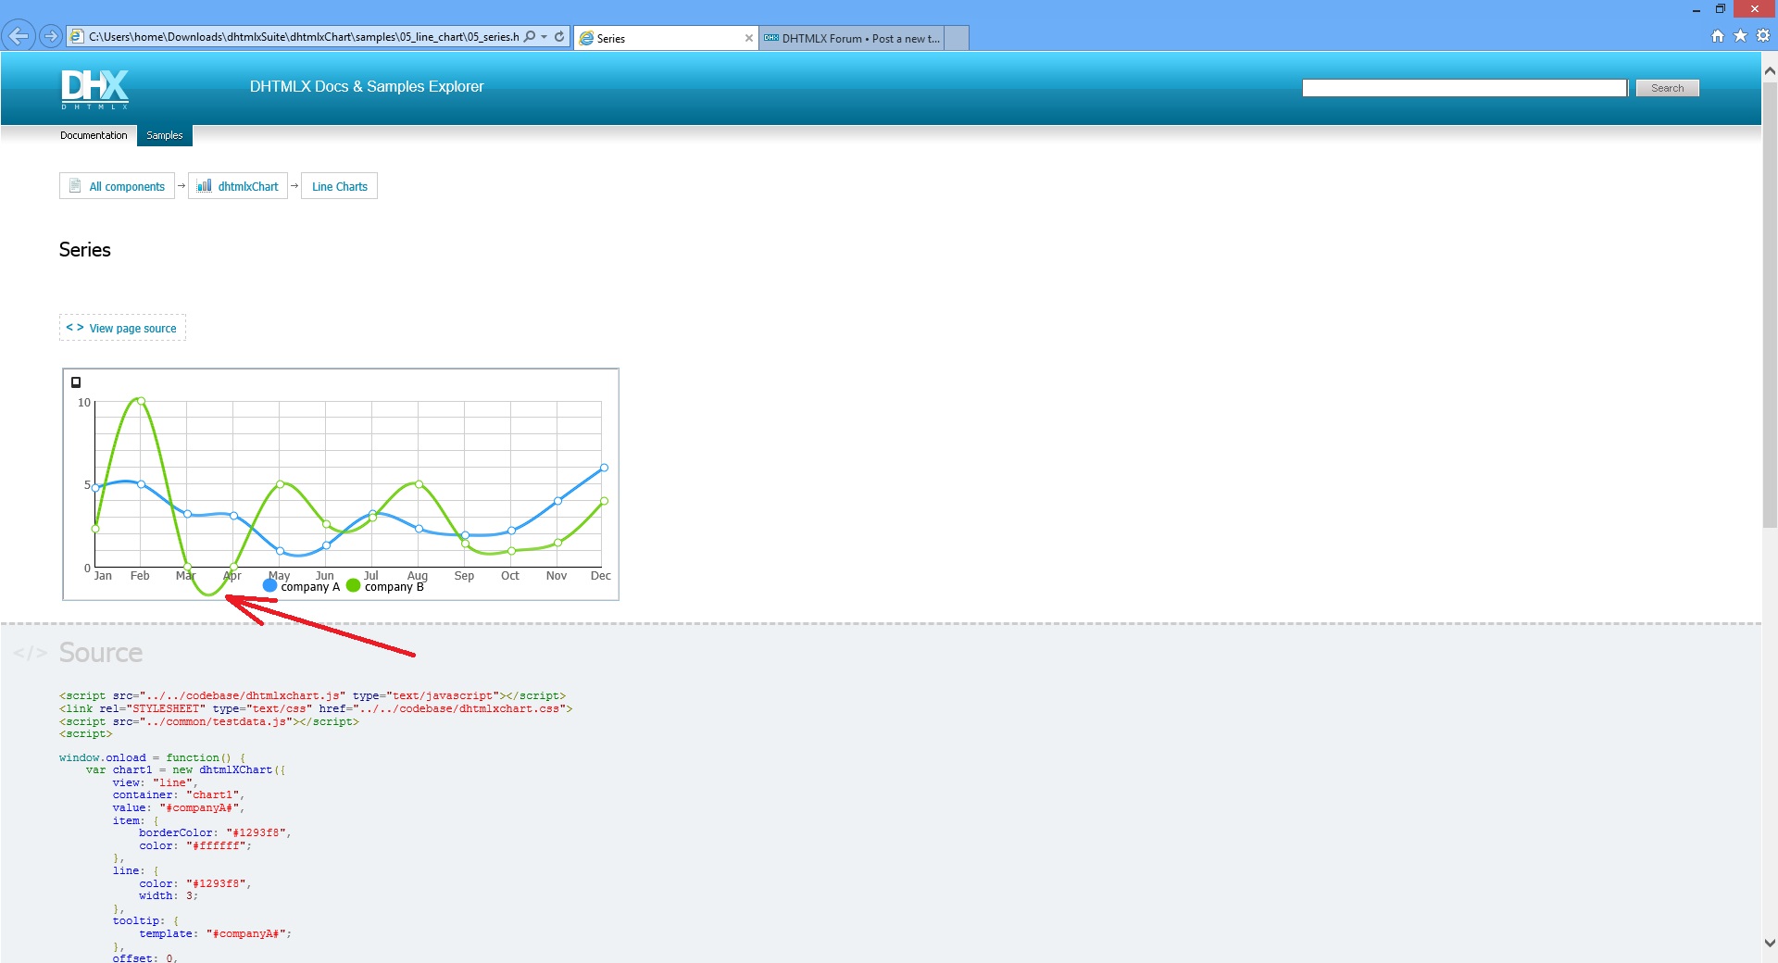
Task: Switch to DHTMLX Forum tab
Action: click(851, 38)
